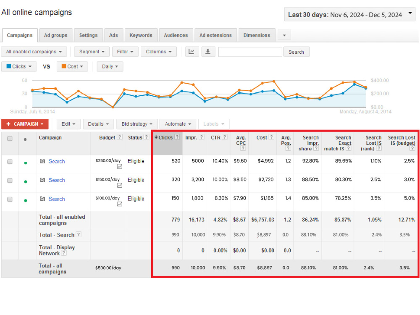Open the Labels dropdown
420x315 pixels.
pos(214,124)
